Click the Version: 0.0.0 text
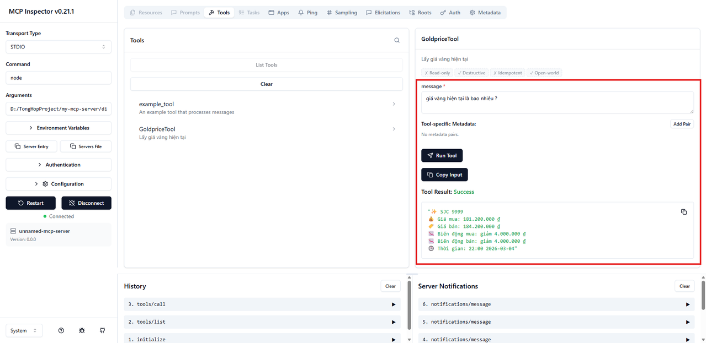The image size is (706, 343). 23,239
